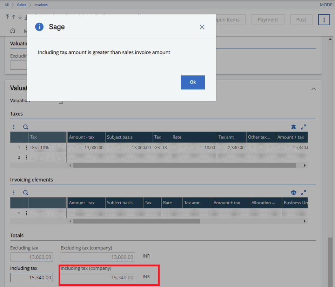335x287 pixels.
Task: Click the Taxes horizontal scrollbar thumb
Action: tap(185, 165)
